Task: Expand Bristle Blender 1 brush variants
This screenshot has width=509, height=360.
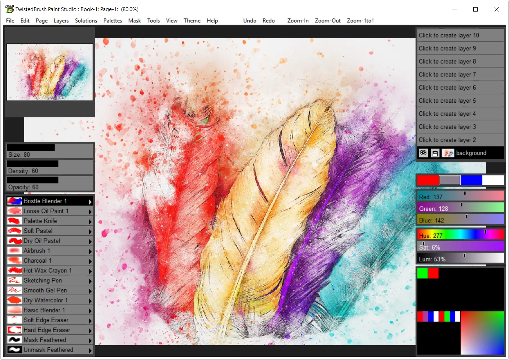Action: (x=91, y=201)
